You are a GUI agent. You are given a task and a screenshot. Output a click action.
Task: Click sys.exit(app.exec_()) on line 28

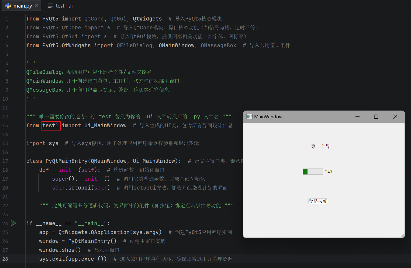pos(73,259)
